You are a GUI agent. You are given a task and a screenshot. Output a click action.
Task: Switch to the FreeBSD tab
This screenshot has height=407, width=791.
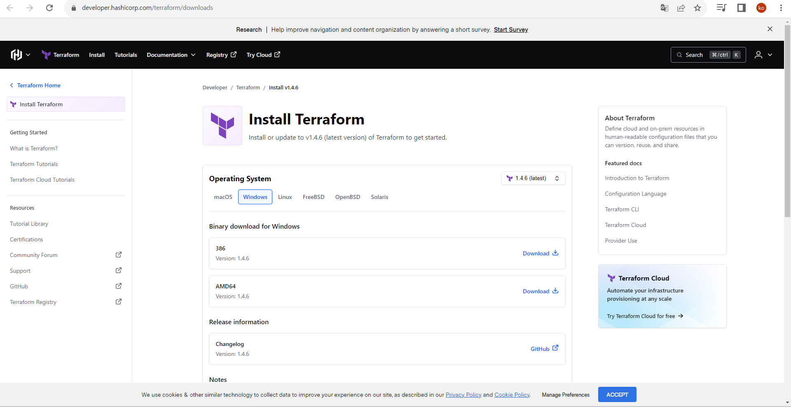pos(314,197)
